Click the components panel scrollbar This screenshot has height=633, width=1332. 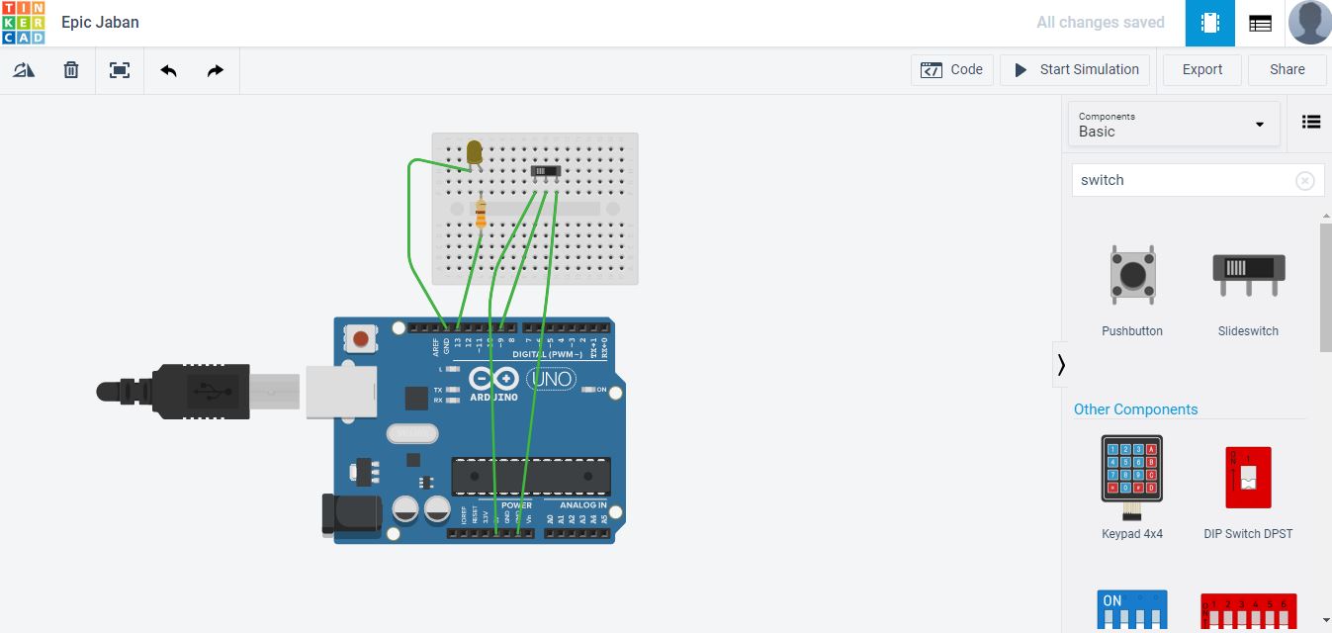1325,287
